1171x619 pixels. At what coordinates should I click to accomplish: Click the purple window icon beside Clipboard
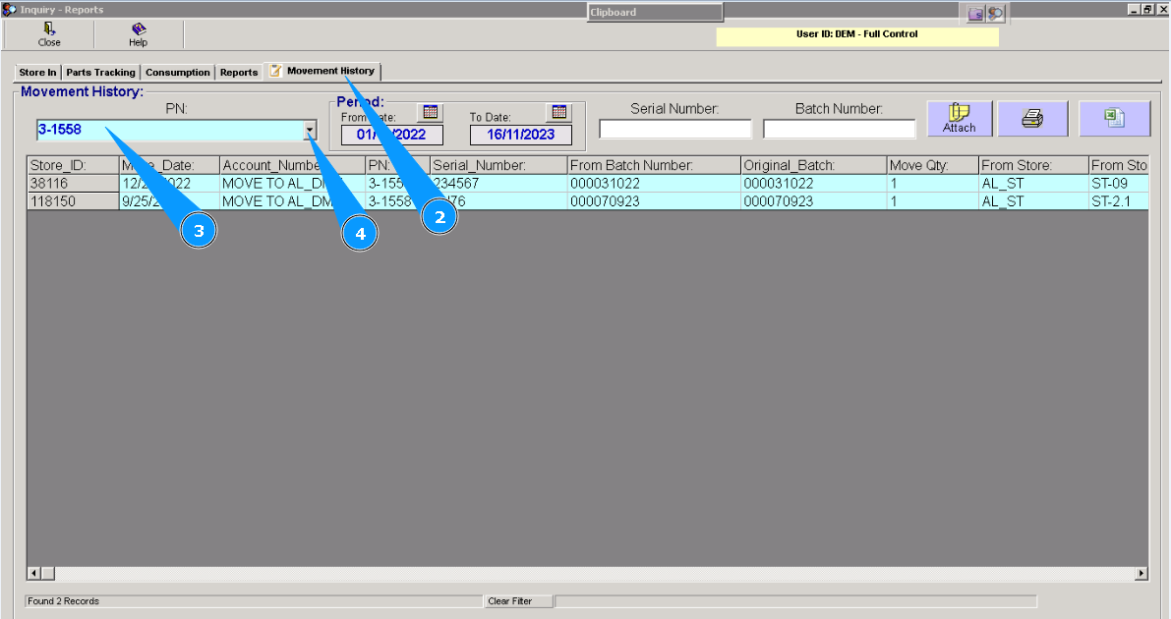pos(976,14)
